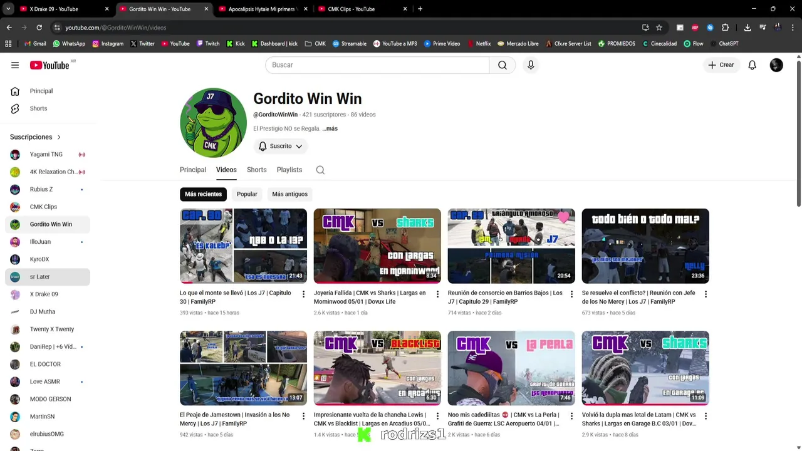Image resolution: width=802 pixels, height=451 pixels.
Task: Open Yagami TNG subscription
Action: (48, 154)
